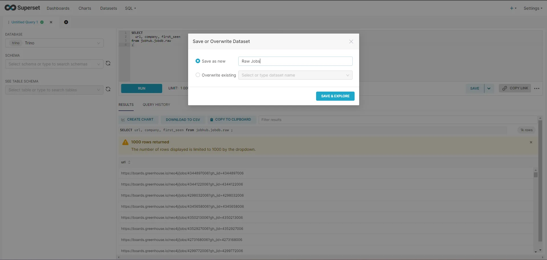547x260 pixels.
Task: Select the Save as new radio option
Action: (x=198, y=61)
